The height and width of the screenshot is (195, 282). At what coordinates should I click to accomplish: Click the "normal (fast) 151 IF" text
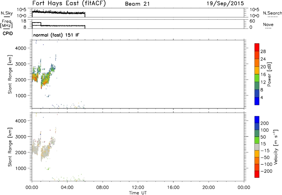56,35
